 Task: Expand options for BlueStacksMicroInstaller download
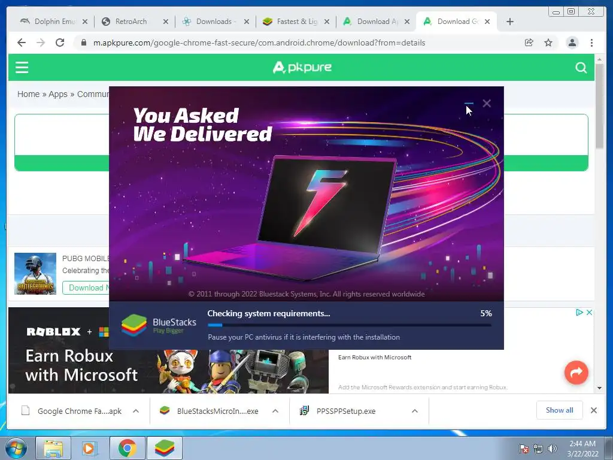tap(275, 411)
